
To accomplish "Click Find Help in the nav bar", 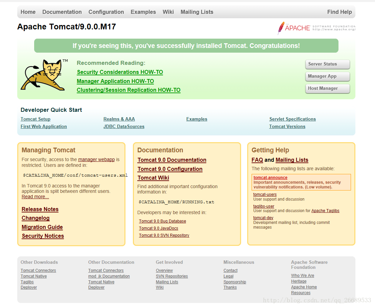I will pos(339,12).
